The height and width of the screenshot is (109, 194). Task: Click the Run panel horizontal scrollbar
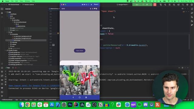click(x=34, y=97)
